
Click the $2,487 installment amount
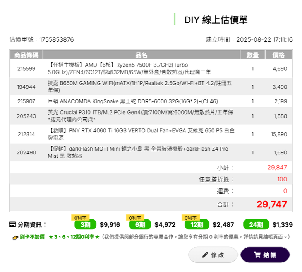[223, 225]
